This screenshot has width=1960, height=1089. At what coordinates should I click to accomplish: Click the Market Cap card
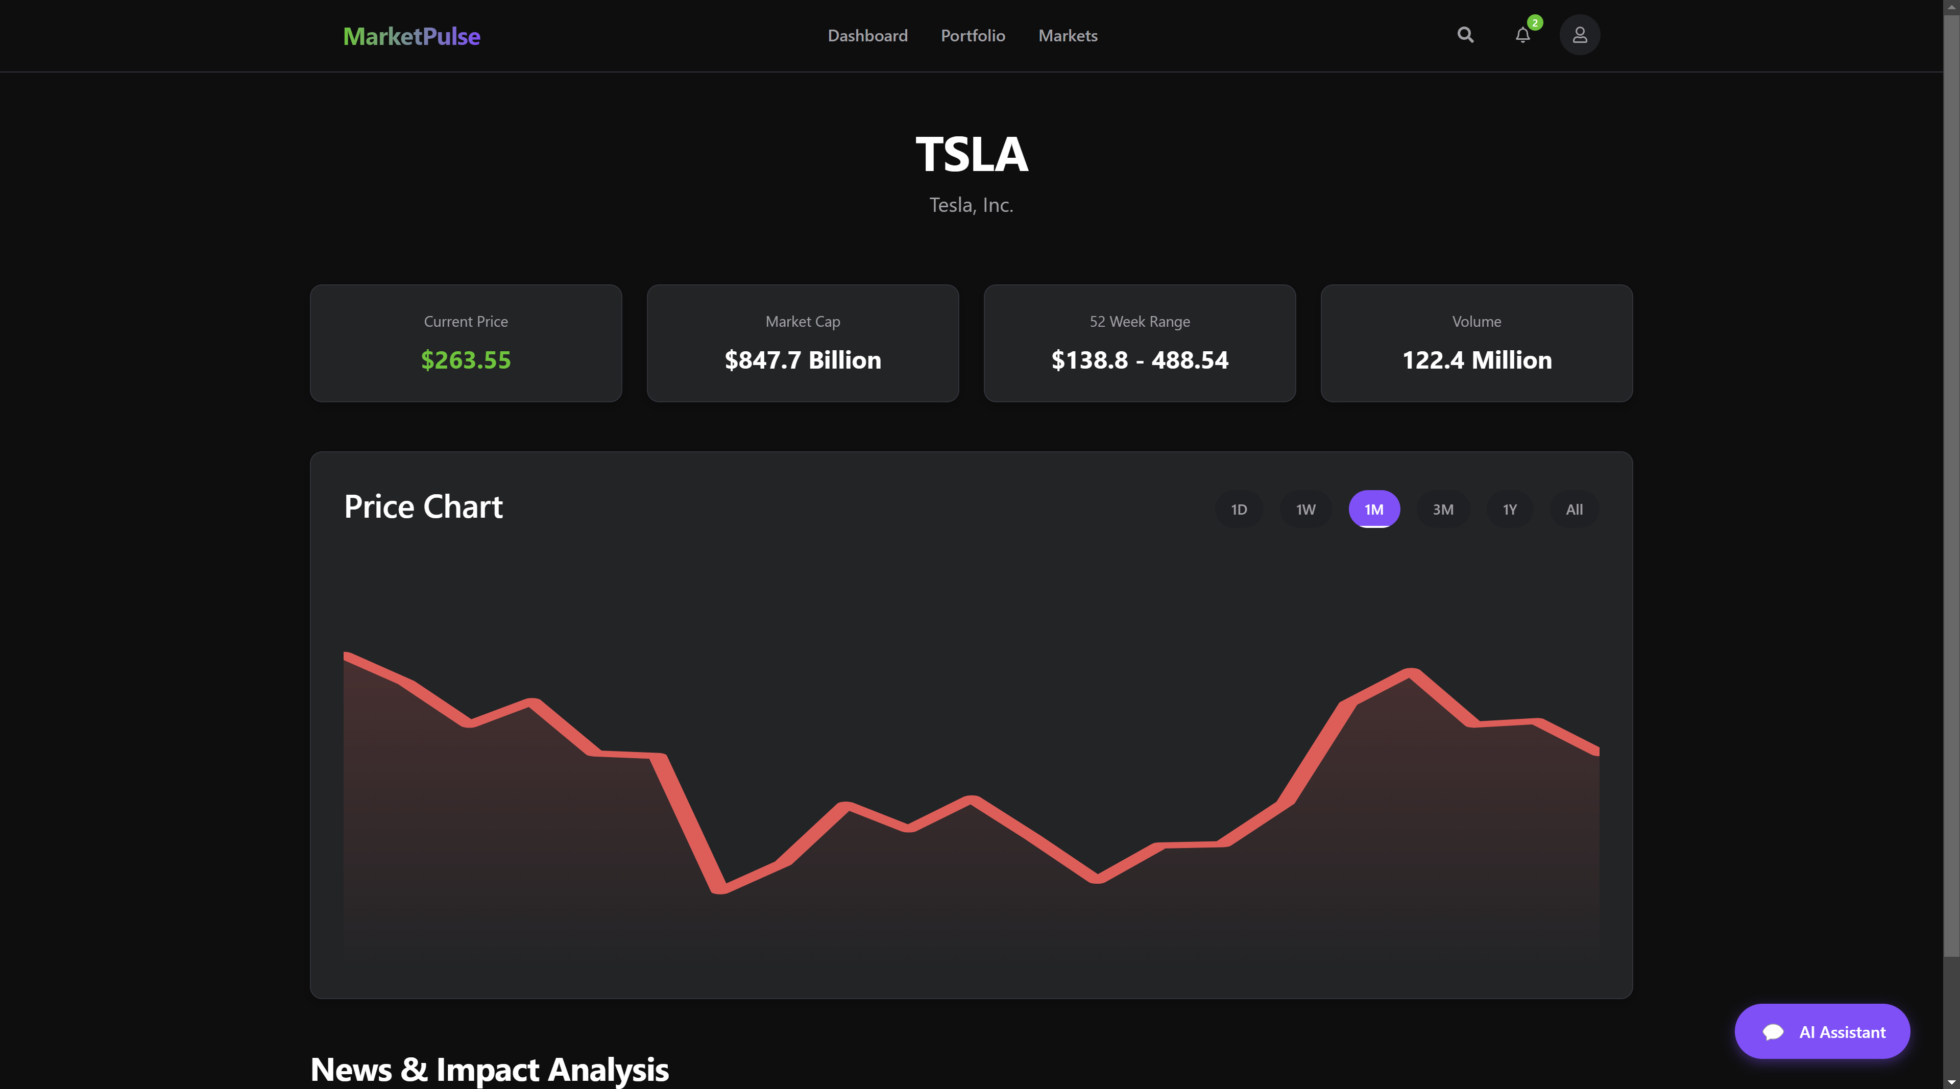coord(803,343)
